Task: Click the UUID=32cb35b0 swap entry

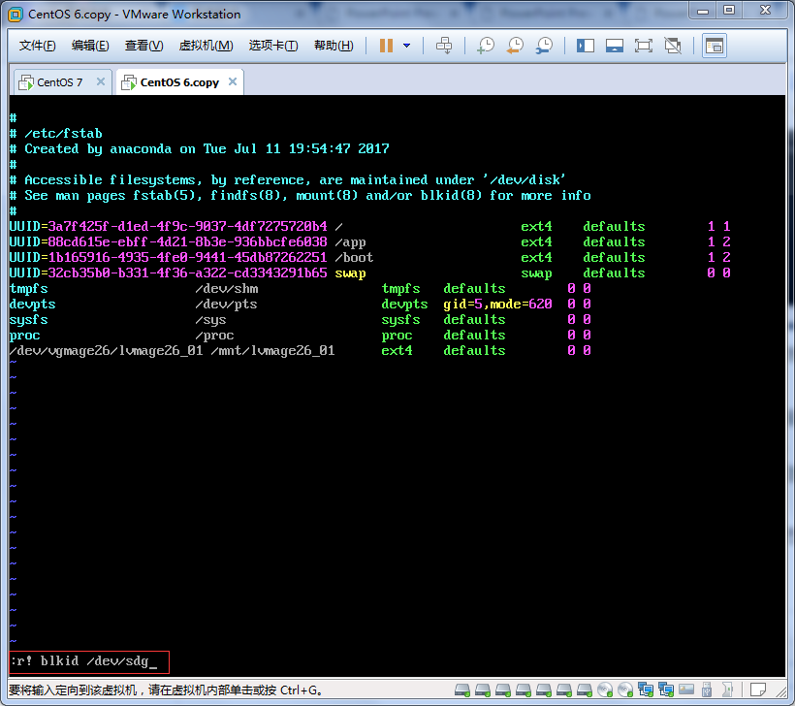Action: click(x=370, y=273)
